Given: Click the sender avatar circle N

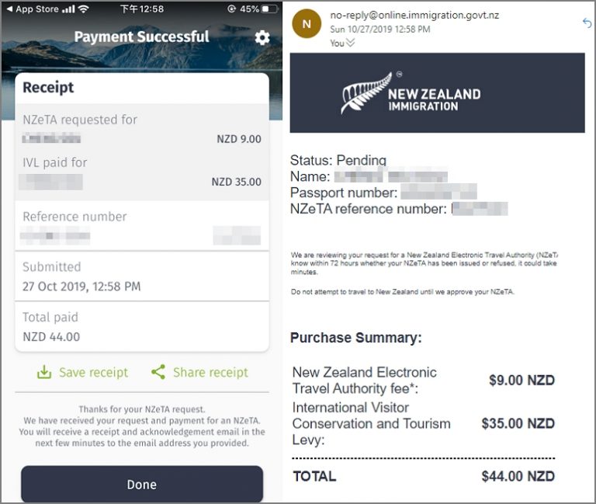Looking at the screenshot, I should click(307, 23).
